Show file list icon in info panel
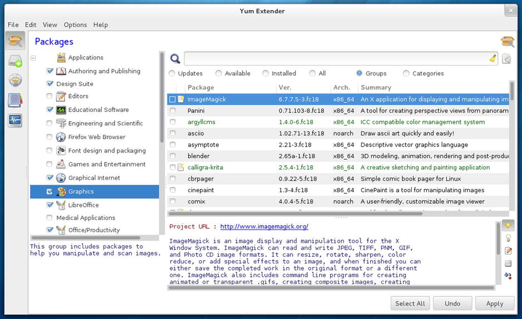This screenshot has width=522, height=319. (x=508, y=263)
